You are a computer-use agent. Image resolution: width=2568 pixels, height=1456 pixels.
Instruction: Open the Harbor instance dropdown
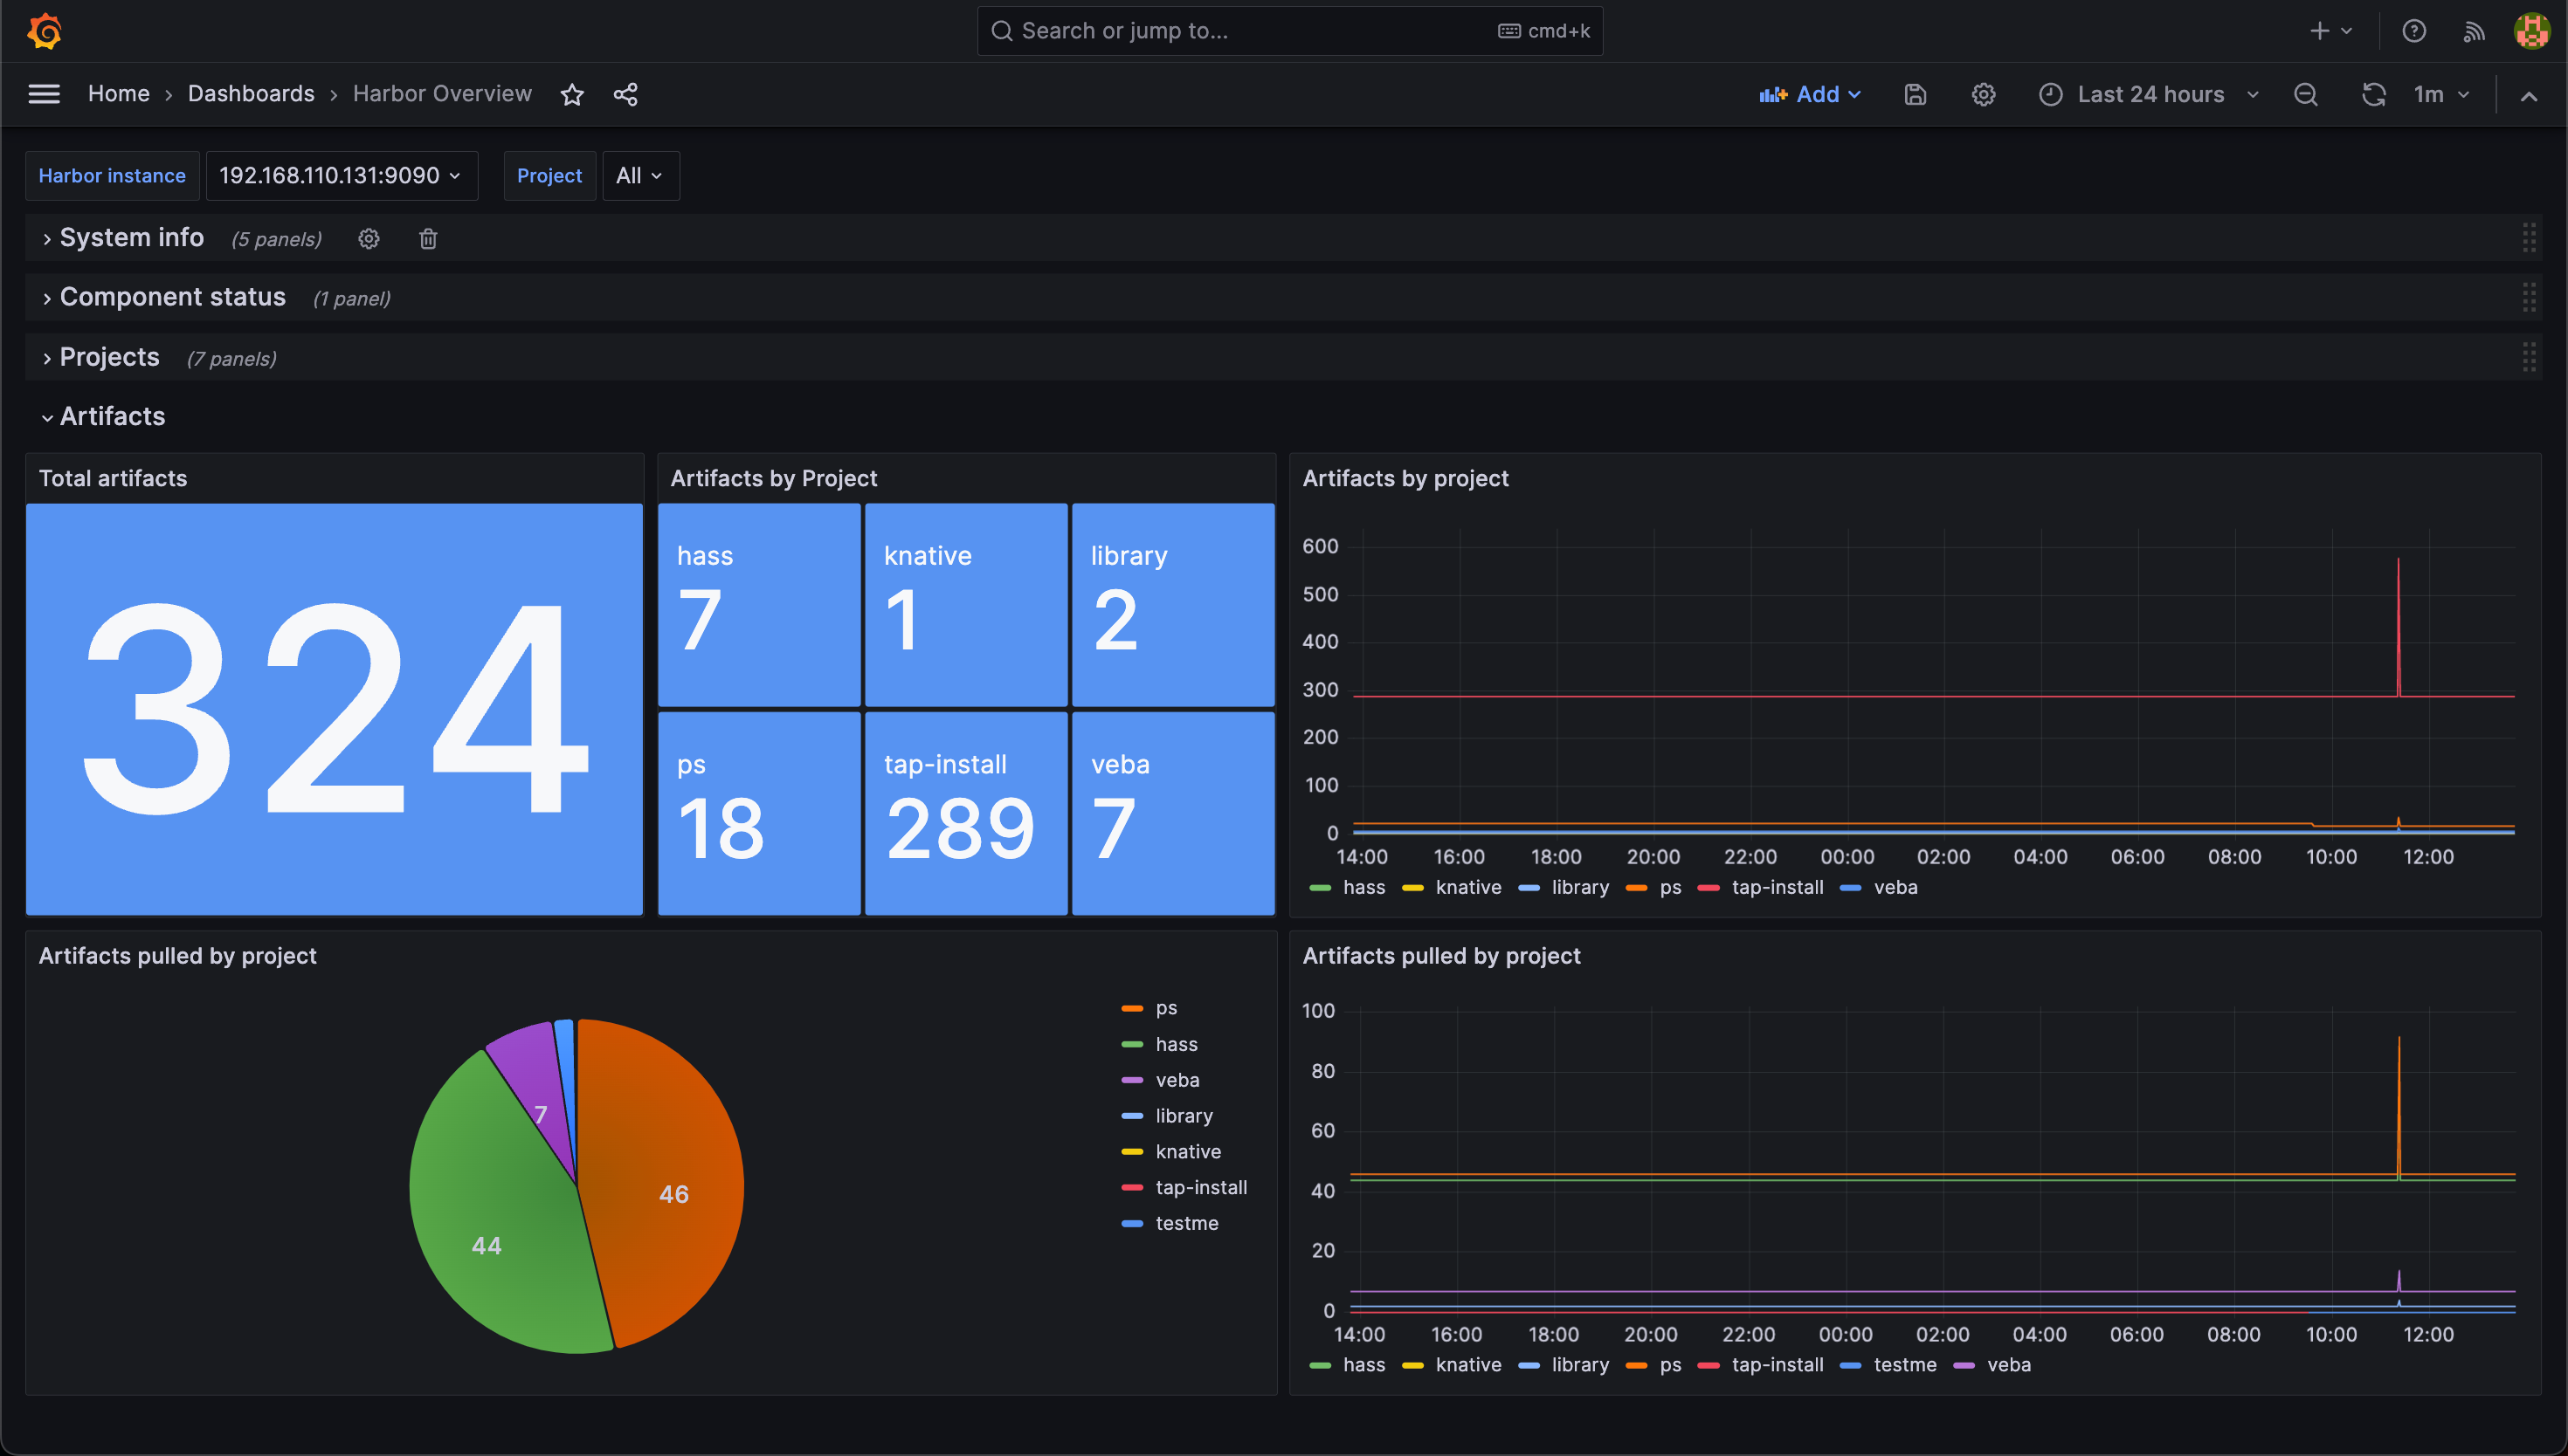point(340,176)
